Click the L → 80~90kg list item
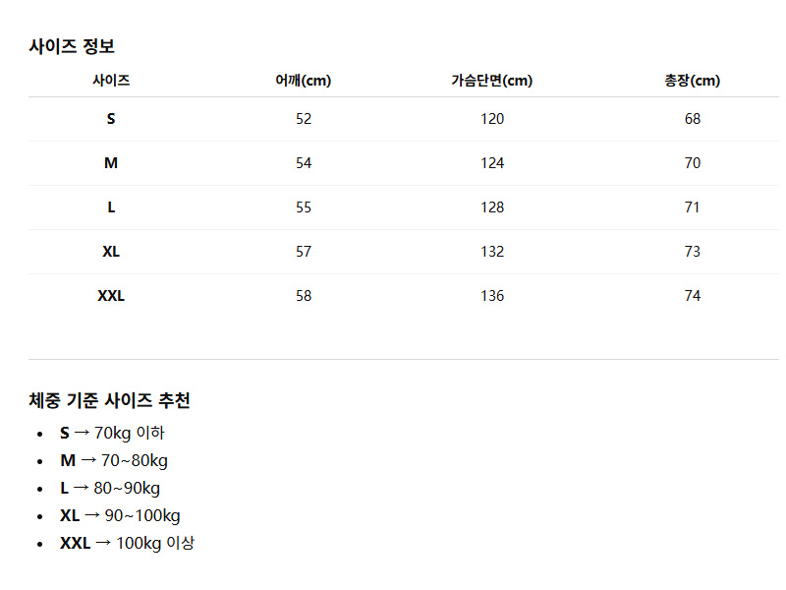This screenshot has width=786, height=590. pos(110,488)
